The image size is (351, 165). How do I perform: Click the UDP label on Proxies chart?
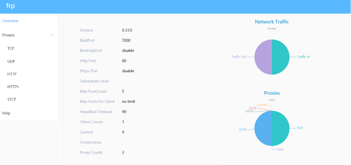point(280,149)
